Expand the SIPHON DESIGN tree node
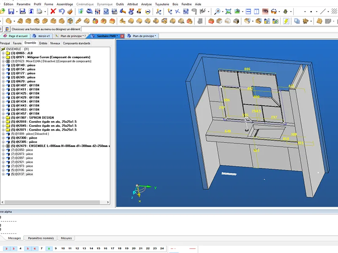Viewport: 338px width, 253px height. tap(3, 118)
